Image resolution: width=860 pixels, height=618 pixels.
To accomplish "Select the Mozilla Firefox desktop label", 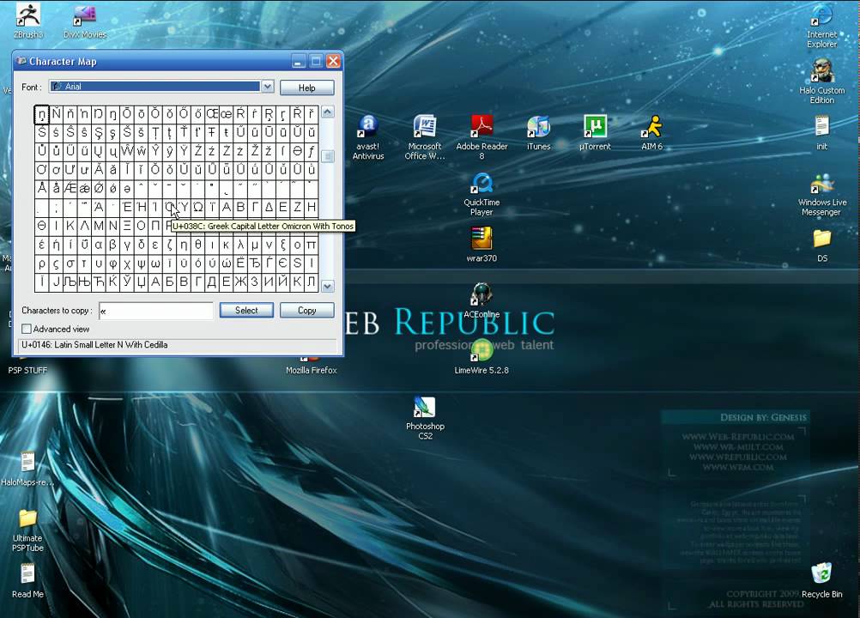I will pyautogui.click(x=311, y=370).
